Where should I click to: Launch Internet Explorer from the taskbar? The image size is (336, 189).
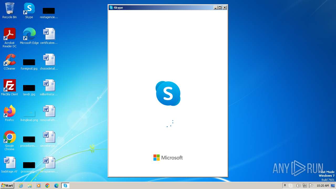click(21, 186)
